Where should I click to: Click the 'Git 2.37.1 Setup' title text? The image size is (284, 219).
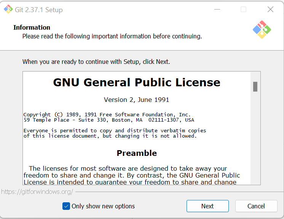point(39,10)
